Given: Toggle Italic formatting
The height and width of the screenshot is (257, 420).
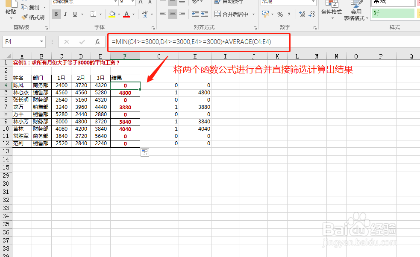Looking at the screenshot, I should 65,14.
